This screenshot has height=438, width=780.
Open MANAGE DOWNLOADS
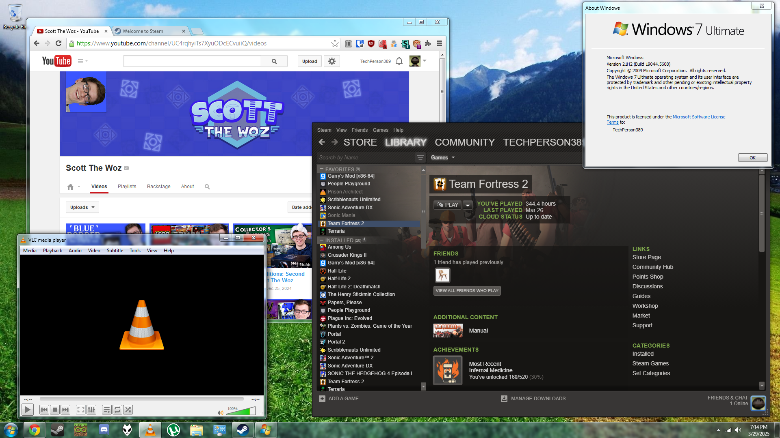point(533,399)
